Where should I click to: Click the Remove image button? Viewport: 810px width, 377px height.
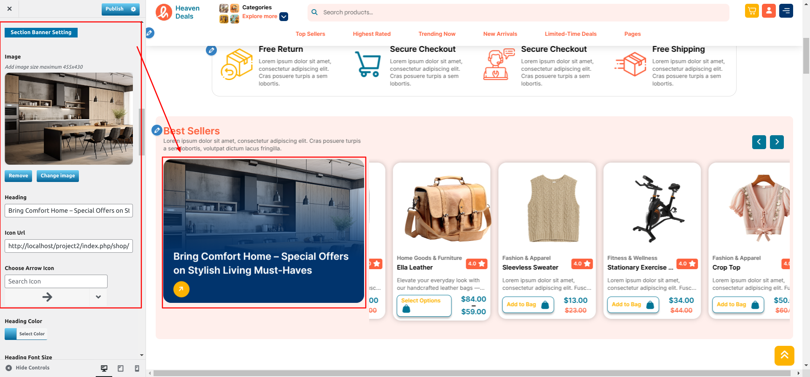[x=19, y=176]
